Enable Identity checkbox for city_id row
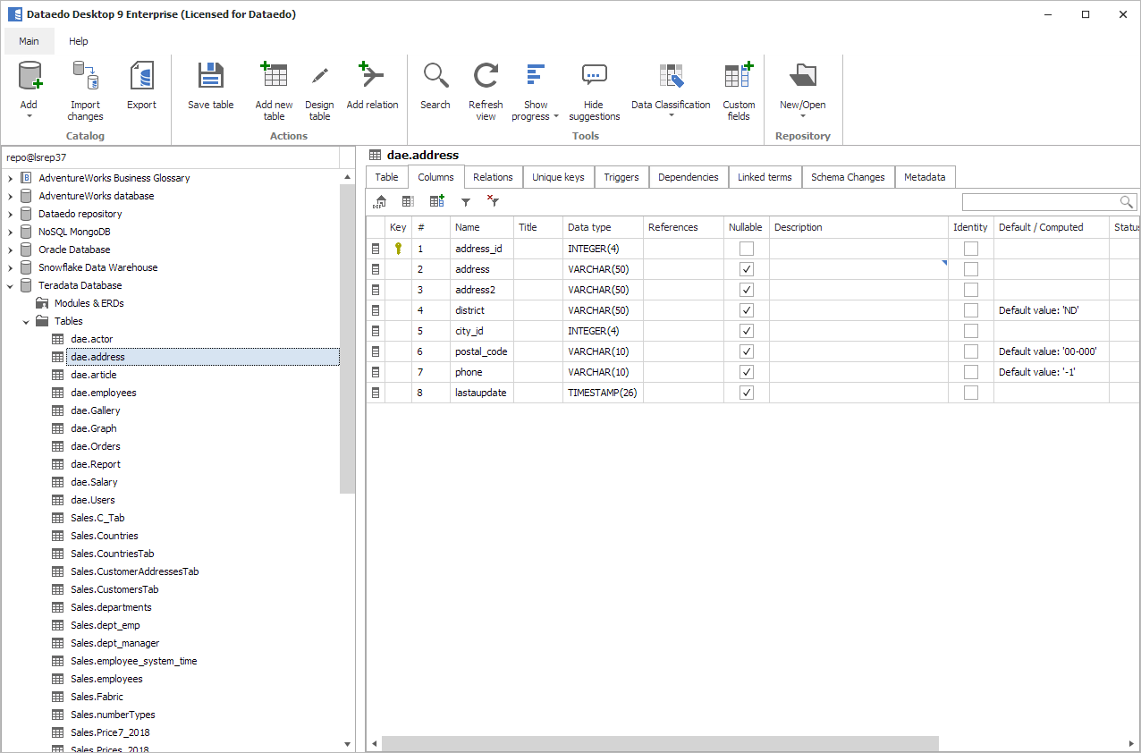Image resolution: width=1141 pixels, height=753 pixels. pyautogui.click(x=970, y=331)
